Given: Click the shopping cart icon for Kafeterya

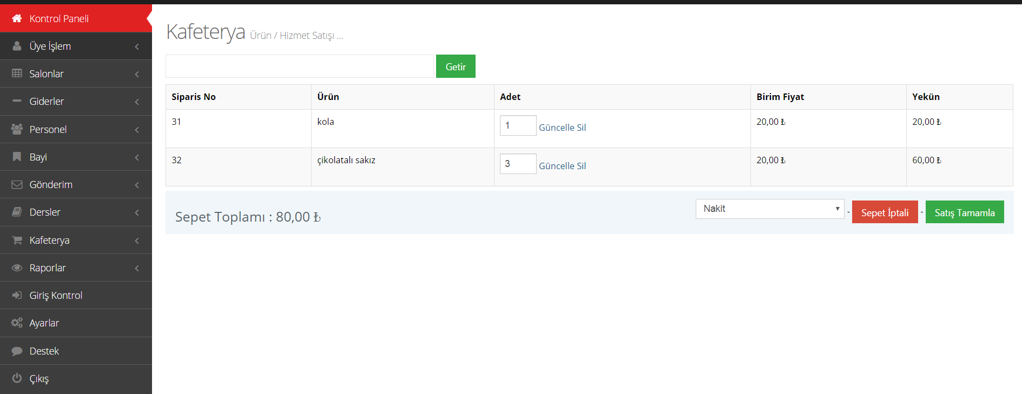Looking at the screenshot, I should [x=17, y=240].
